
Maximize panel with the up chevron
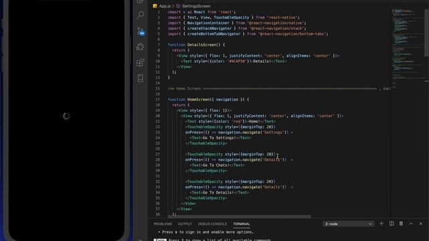pos(411,224)
